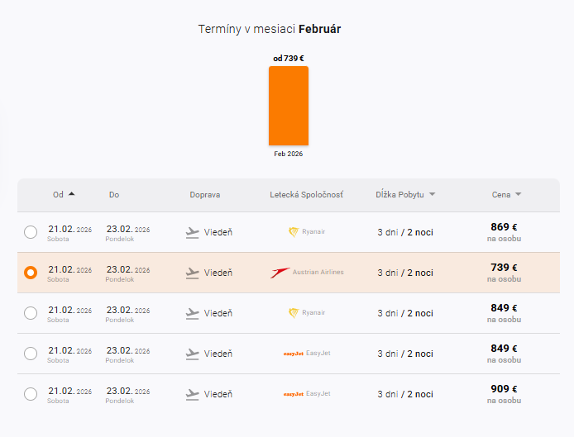Click the Do column header
This screenshot has width=574, height=437.
[x=114, y=195]
